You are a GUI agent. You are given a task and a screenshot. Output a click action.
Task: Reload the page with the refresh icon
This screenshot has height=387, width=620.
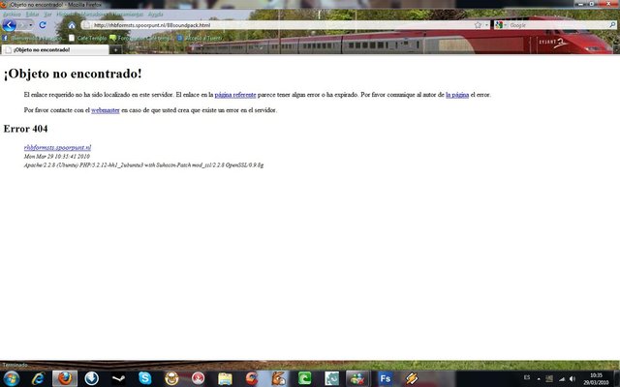[43, 24]
